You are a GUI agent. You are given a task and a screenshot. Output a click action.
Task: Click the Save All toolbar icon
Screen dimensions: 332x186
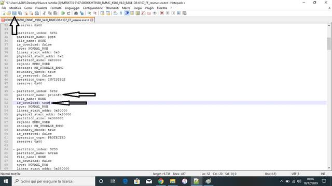20,13
